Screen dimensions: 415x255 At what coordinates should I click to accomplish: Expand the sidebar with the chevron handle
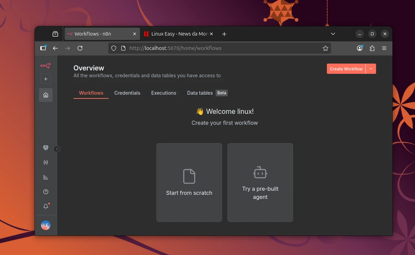(57, 149)
